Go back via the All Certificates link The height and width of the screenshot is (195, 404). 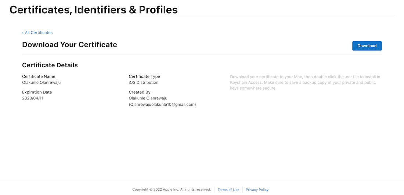click(x=39, y=33)
